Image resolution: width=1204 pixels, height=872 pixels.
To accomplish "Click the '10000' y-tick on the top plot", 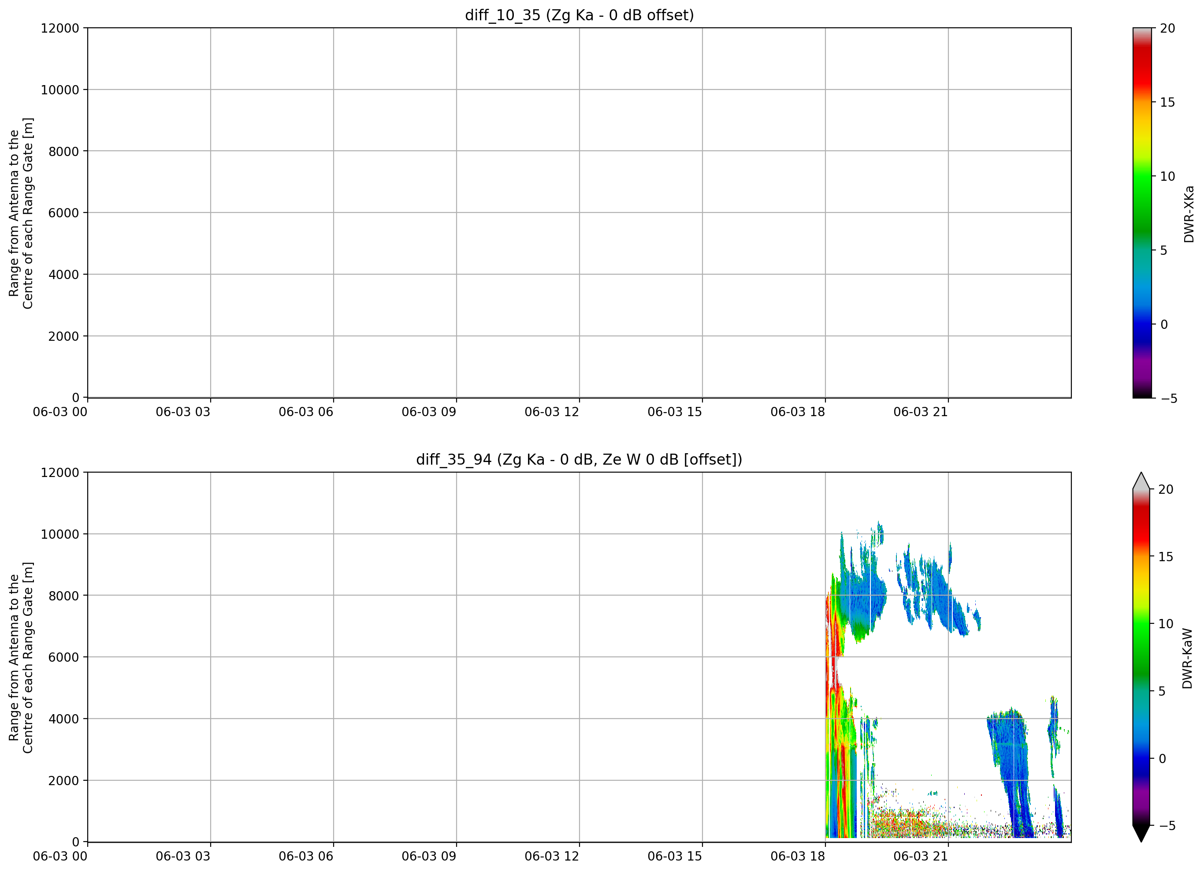I will [x=60, y=90].
